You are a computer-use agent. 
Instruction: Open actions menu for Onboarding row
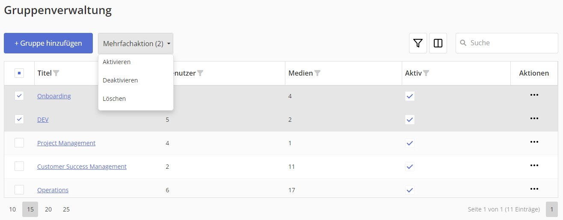point(534,95)
